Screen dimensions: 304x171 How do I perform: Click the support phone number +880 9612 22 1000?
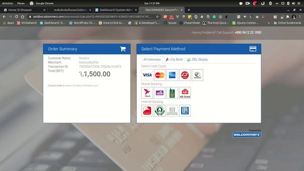coord(248,33)
